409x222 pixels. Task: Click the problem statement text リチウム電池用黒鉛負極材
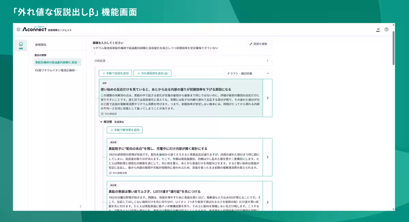155,48
